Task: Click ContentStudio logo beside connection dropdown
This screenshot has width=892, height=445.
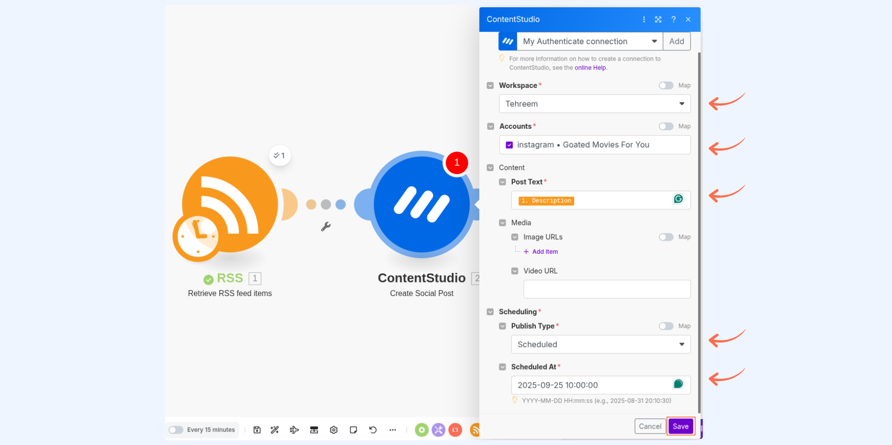Action: [508, 41]
